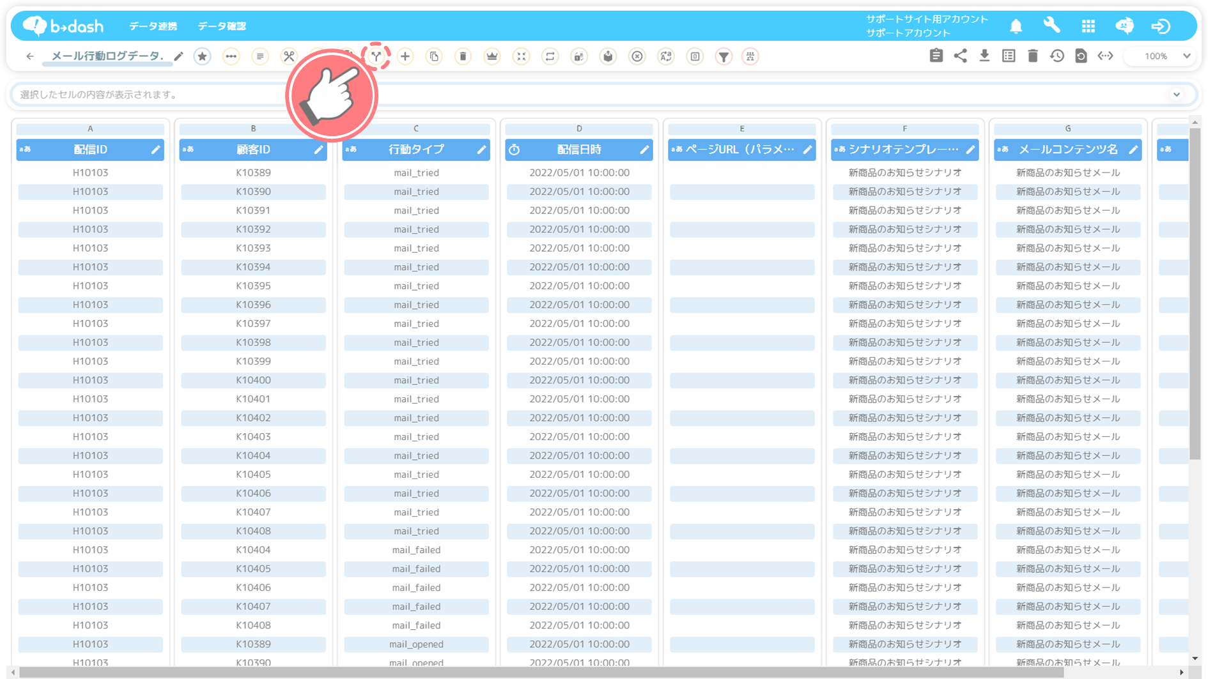Click the star favorite icon in toolbar
Viewport: 1208px width, 679px height.
[x=203, y=56]
